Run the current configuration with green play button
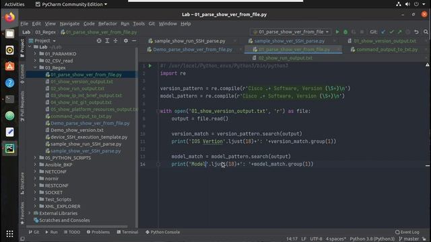Image resolution: width=431 pixels, height=242 pixels. click(337, 32)
